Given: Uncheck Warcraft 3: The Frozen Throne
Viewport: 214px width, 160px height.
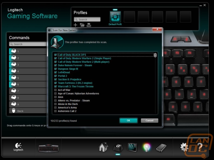Looking at the screenshot, I should pyautogui.click(x=55, y=86).
